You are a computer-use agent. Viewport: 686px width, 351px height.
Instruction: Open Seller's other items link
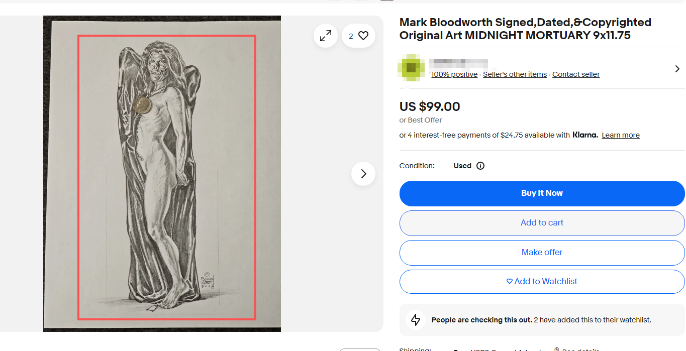pyautogui.click(x=515, y=74)
